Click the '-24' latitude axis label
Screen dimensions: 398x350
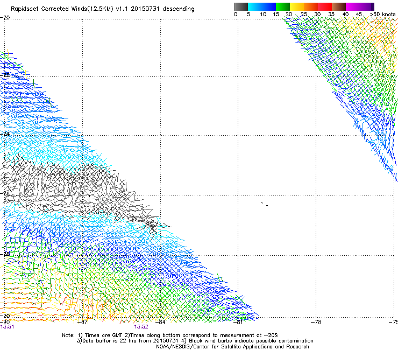5,134
